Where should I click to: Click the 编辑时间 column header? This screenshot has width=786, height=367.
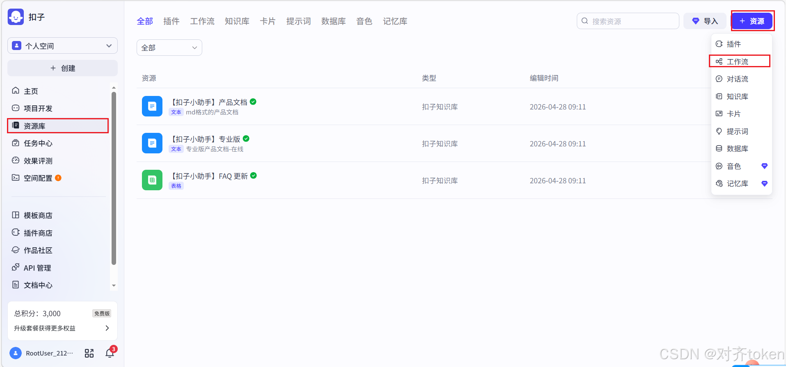tap(544, 78)
